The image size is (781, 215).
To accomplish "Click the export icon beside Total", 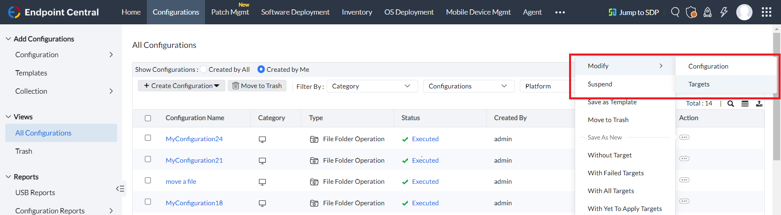I will [759, 103].
